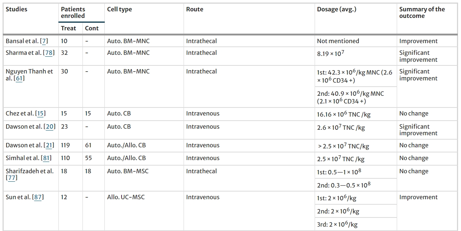Click the Allo. UC-MSC cell
Image resolution: width=461 pixels, height=231 pixels.
tap(126, 197)
